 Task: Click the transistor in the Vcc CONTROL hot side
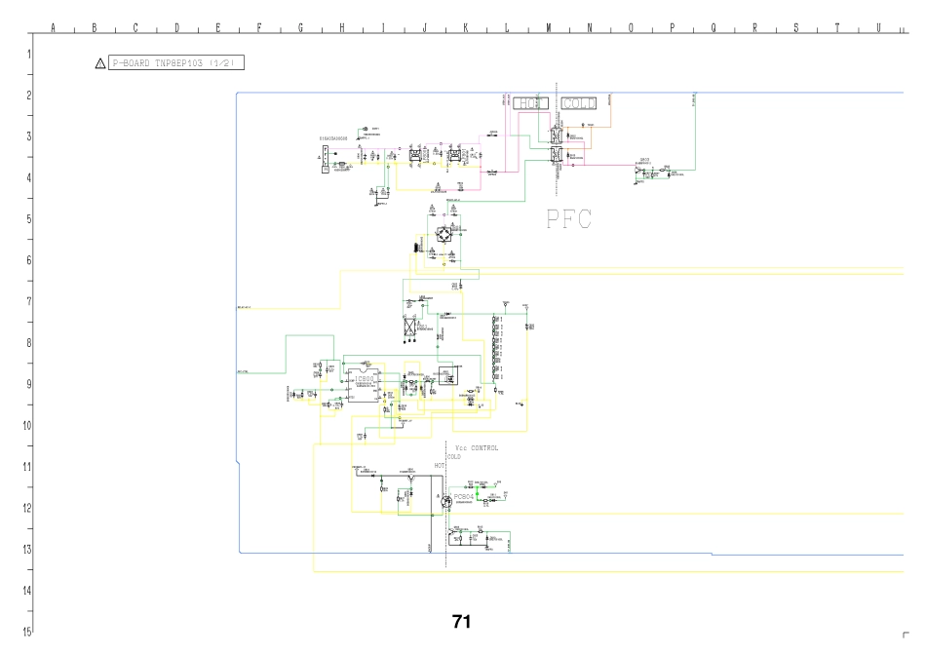pyautogui.click(x=411, y=477)
